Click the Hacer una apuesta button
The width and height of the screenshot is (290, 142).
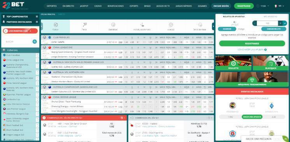(252, 117)
